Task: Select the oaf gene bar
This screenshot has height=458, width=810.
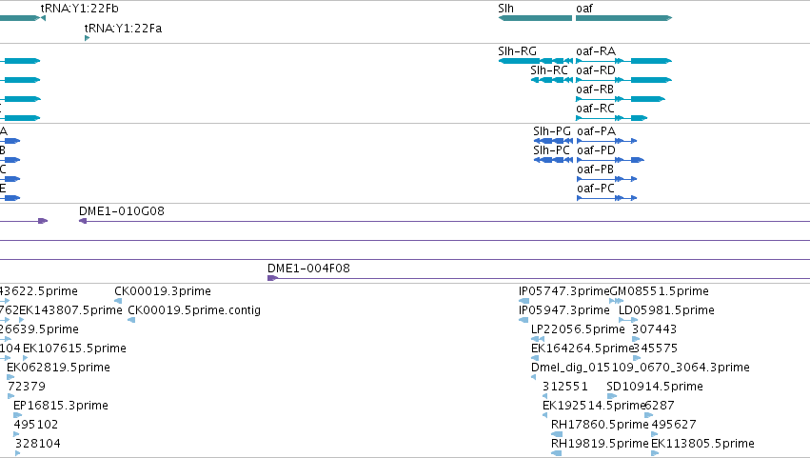Action: click(x=624, y=18)
